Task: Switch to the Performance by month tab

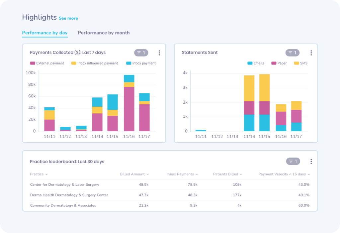Action: [x=104, y=33]
